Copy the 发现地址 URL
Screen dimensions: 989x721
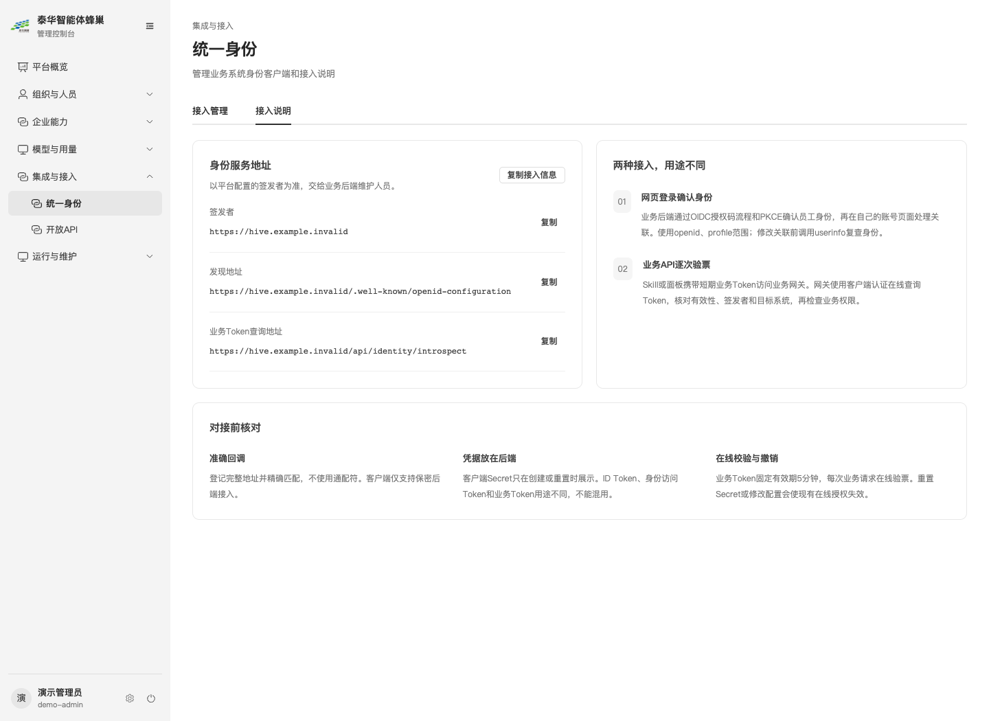(549, 282)
